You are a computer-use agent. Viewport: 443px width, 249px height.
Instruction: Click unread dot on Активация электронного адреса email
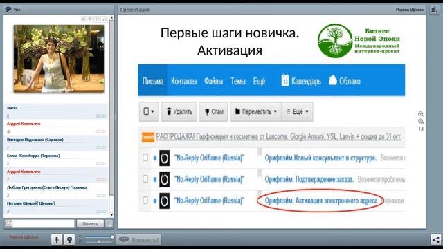point(155,201)
